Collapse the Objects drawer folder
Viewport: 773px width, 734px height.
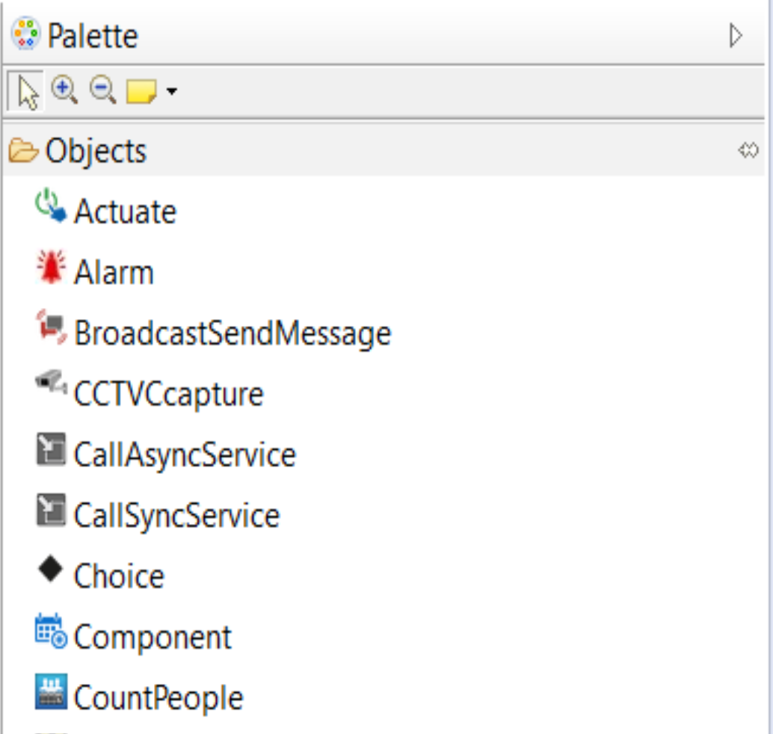23,151
